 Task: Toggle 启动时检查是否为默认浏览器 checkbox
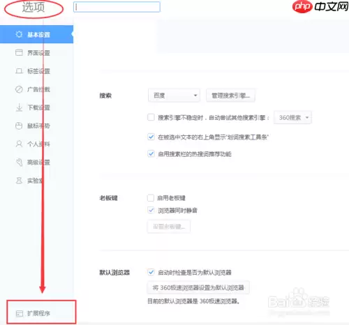click(151, 272)
